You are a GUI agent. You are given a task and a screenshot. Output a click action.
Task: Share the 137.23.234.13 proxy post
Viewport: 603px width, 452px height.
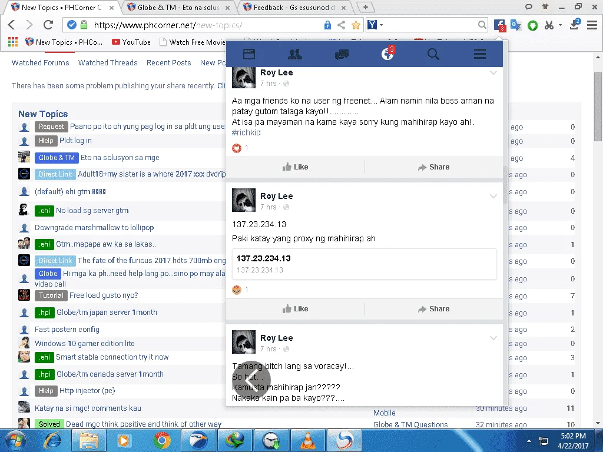(x=434, y=309)
